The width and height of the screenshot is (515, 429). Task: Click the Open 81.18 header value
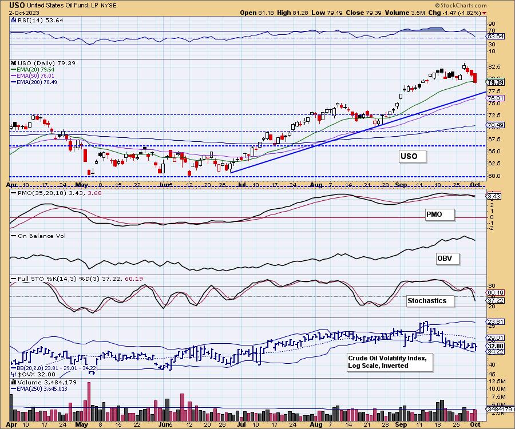257,13
